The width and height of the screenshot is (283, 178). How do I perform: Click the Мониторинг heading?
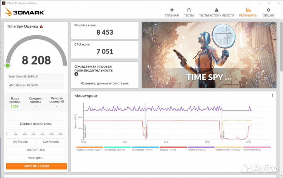[86, 96]
